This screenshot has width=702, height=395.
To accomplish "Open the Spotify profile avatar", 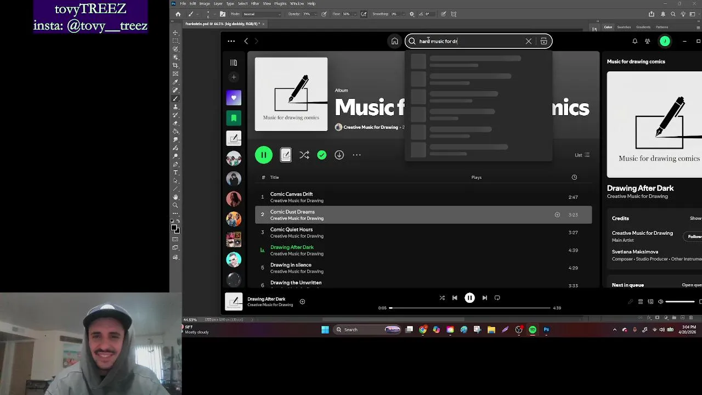I will 665,41.
